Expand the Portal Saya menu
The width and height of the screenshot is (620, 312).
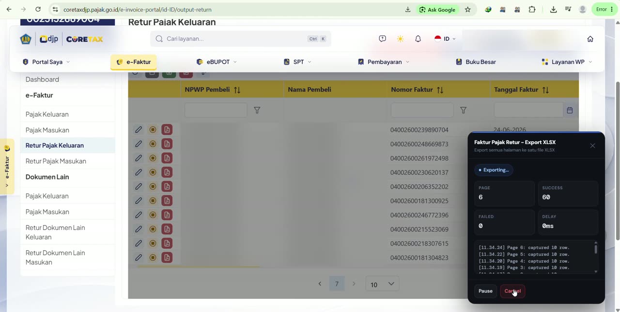coord(46,62)
